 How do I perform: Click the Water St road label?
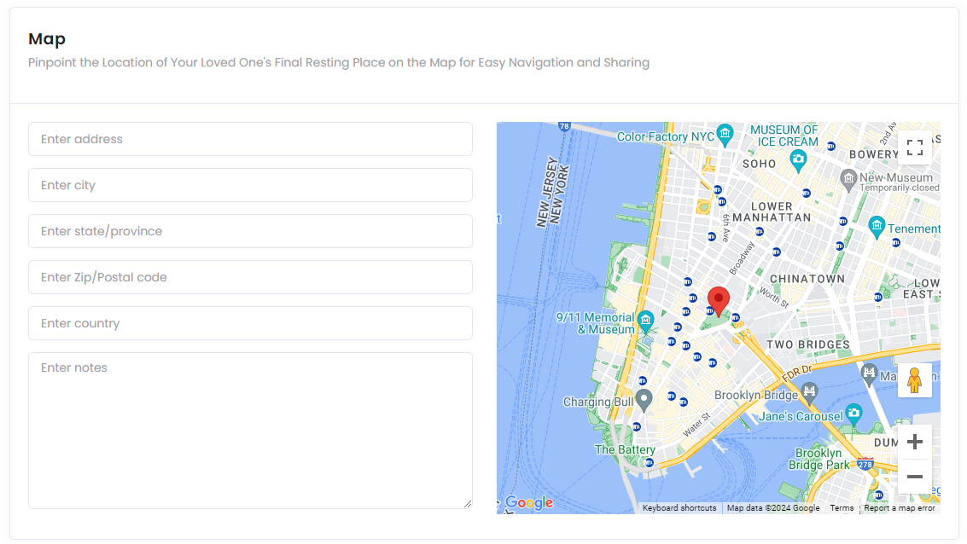coord(697,425)
